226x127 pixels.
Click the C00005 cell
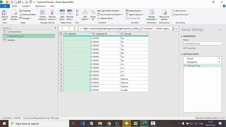click(106, 53)
